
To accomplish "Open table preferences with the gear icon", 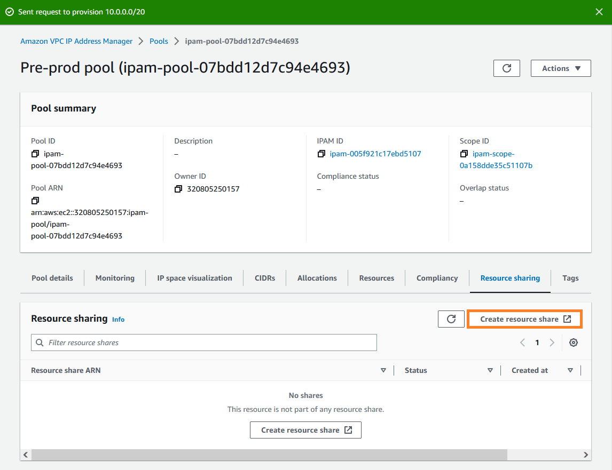I will 573,342.
